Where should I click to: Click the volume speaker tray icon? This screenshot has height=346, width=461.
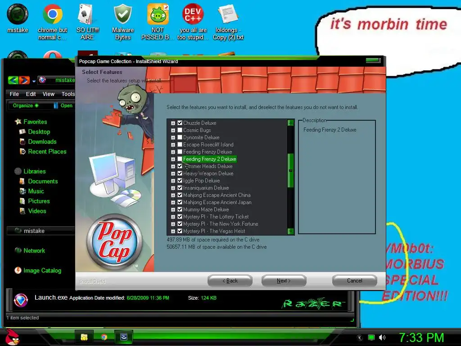382,337
